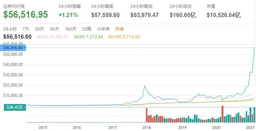Click the 2016 x-axis label

(77, 127)
